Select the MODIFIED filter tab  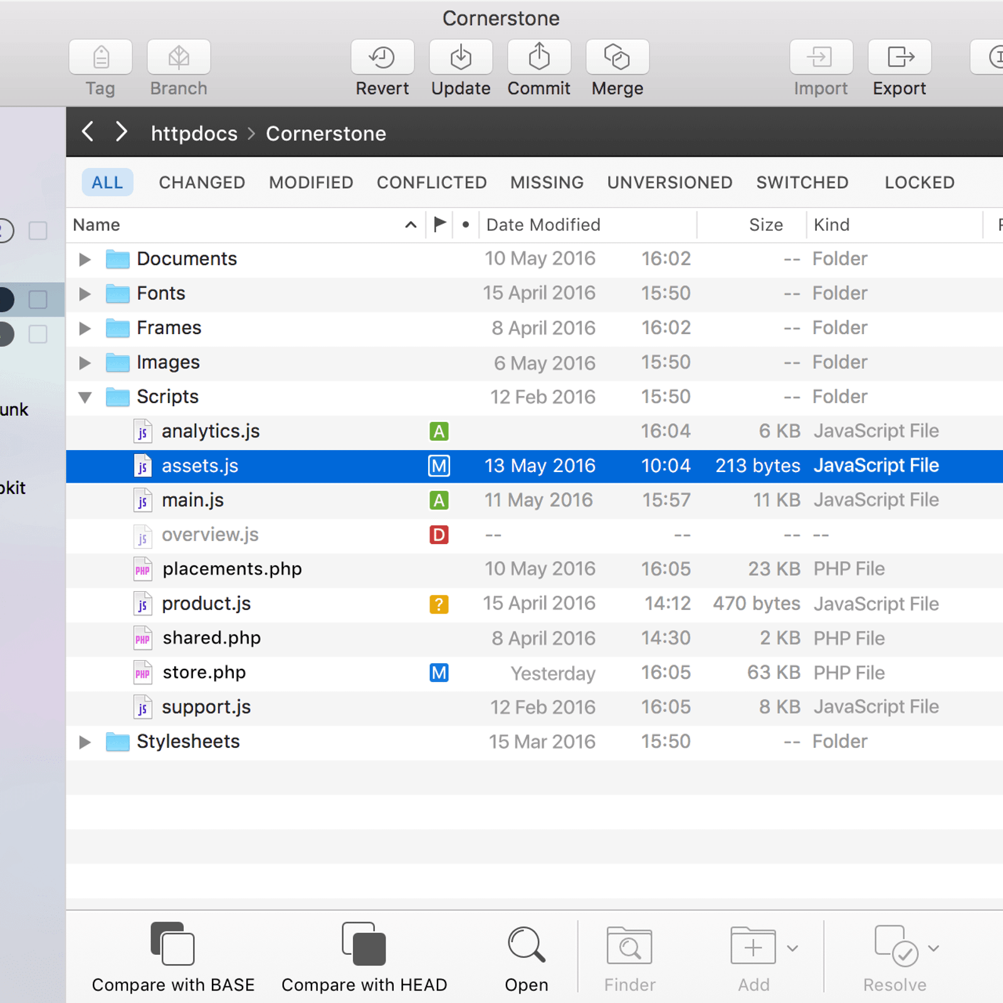(x=311, y=182)
